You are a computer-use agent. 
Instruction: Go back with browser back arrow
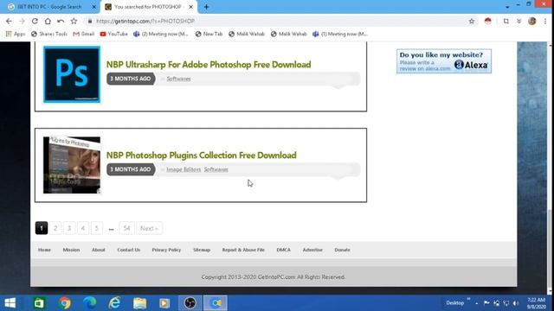coord(9,21)
